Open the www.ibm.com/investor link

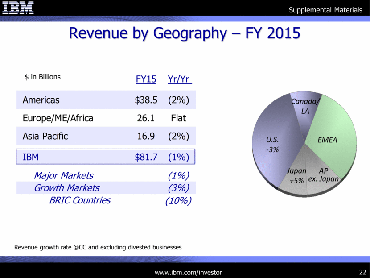click(x=188, y=272)
